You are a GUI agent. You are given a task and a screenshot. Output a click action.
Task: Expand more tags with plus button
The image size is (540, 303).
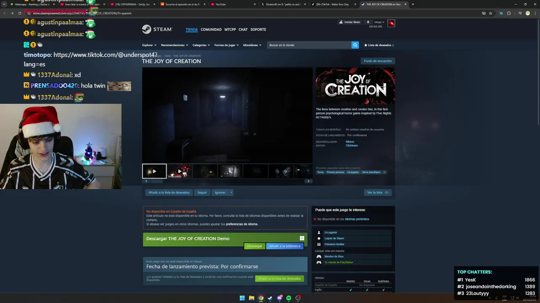click(x=384, y=172)
